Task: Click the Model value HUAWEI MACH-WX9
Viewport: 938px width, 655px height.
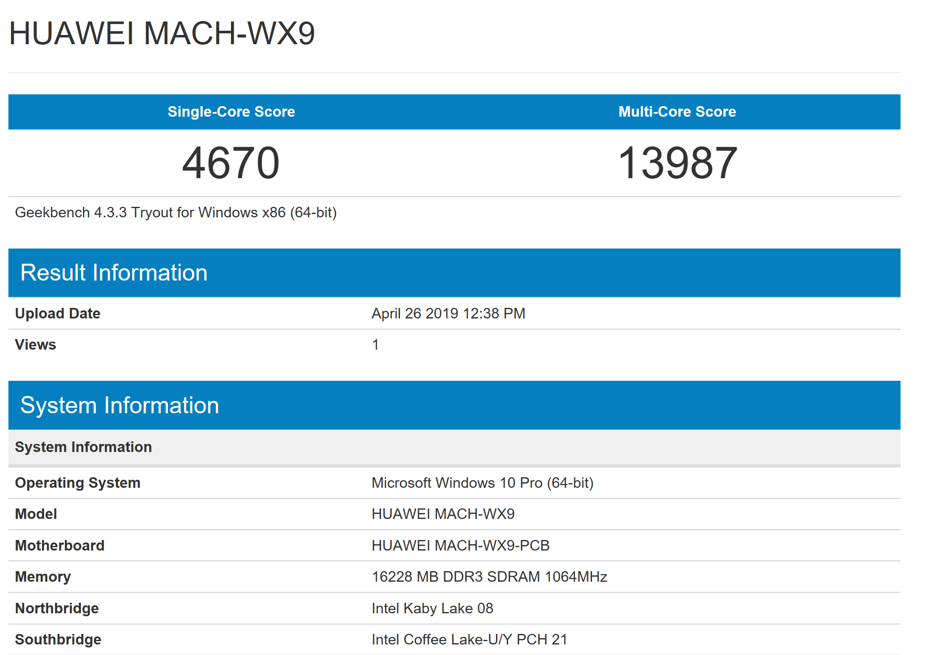Action: (x=443, y=514)
